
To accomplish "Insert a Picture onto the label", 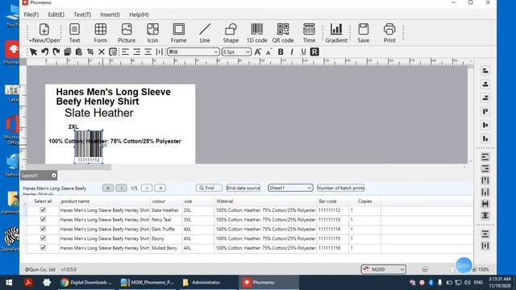I will click(x=127, y=33).
